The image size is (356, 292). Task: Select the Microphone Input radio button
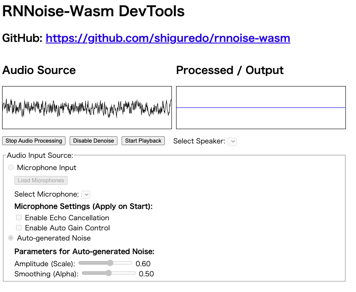(x=10, y=168)
